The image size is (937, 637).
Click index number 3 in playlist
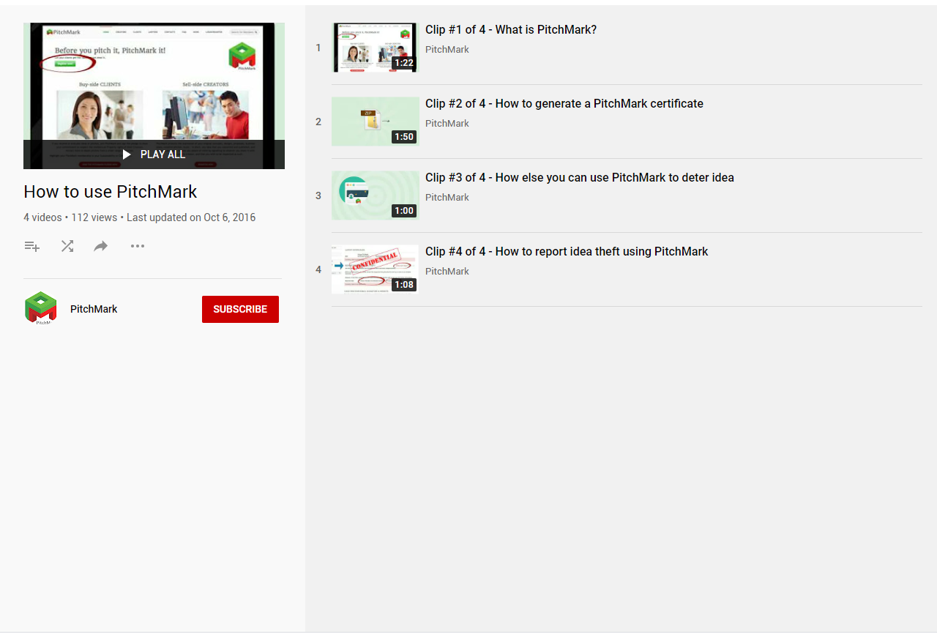pos(318,195)
